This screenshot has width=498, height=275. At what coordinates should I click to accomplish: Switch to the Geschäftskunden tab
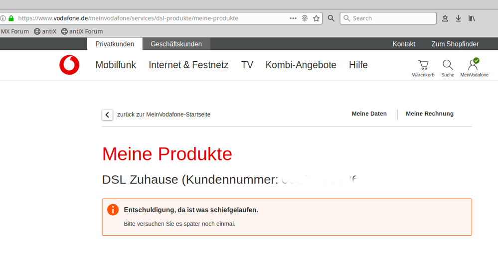pyautogui.click(x=176, y=44)
